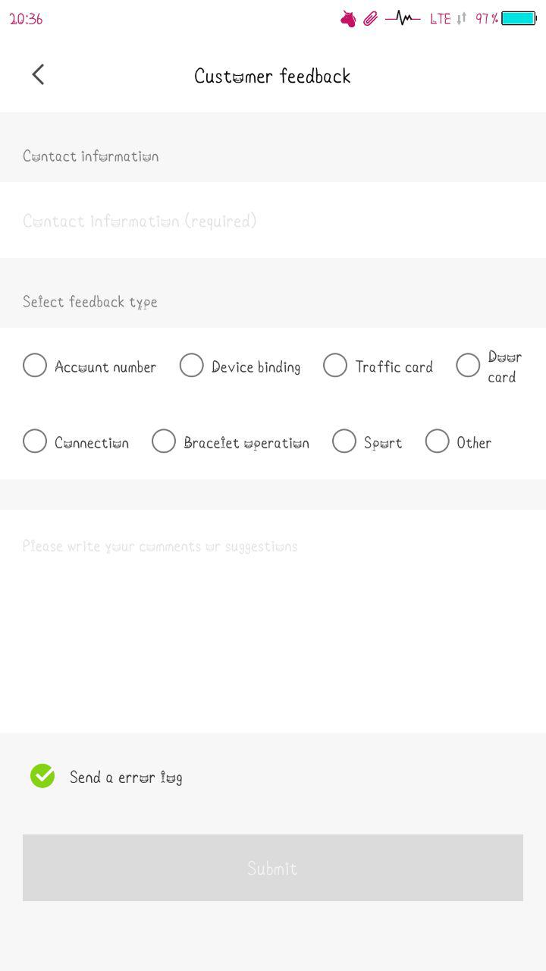The height and width of the screenshot is (971, 546).
Task: Choose the Traffic card radio button
Action: point(335,366)
